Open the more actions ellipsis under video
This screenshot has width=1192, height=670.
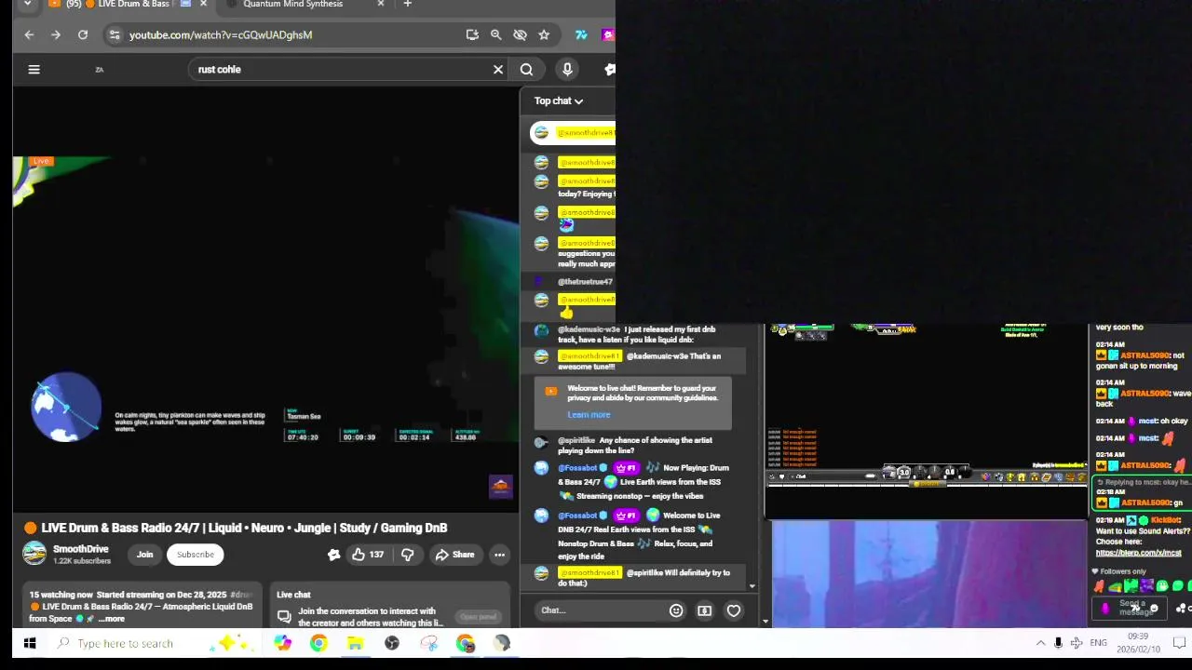click(x=499, y=555)
